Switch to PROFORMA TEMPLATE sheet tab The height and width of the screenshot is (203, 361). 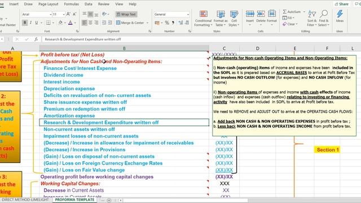[x=74, y=200]
